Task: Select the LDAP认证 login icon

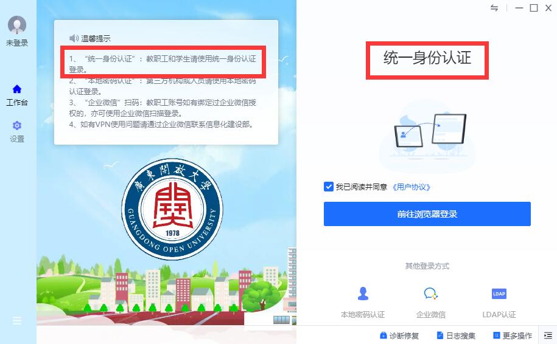Action: tap(499, 294)
